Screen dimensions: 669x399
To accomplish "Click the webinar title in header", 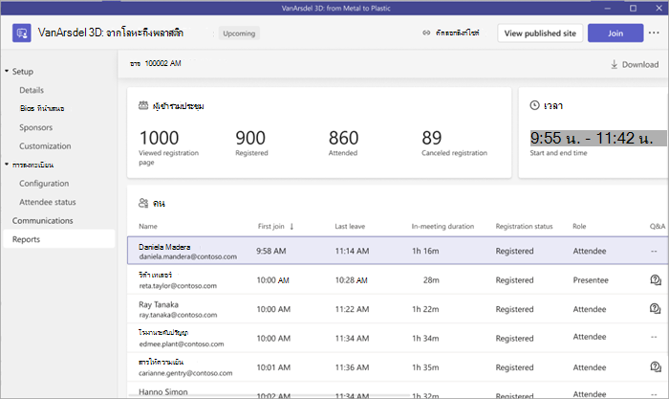I will coord(111,33).
